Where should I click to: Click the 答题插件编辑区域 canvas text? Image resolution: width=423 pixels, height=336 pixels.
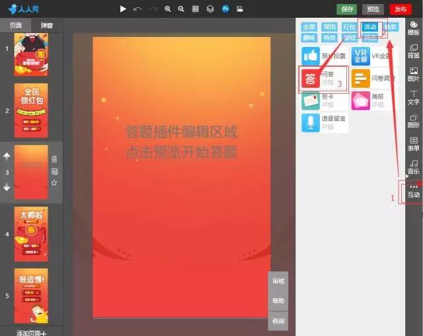tap(182, 132)
